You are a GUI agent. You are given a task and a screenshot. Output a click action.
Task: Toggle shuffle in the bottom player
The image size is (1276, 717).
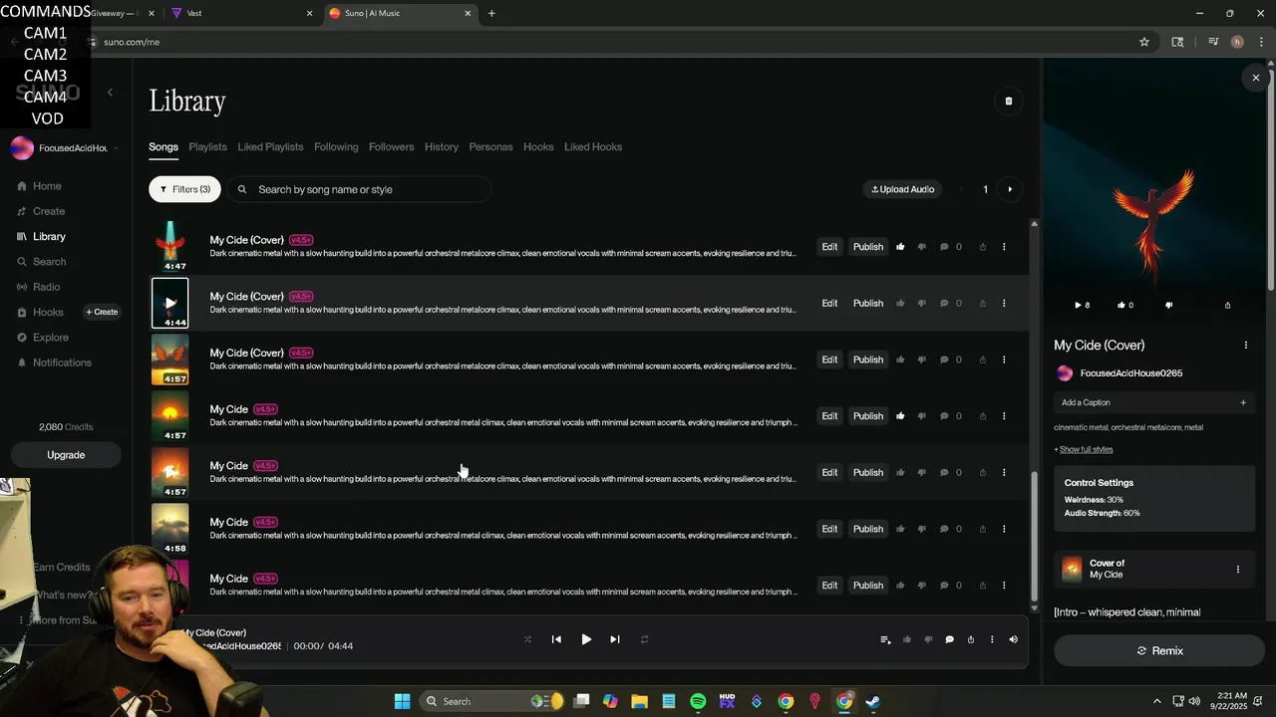[527, 639]
